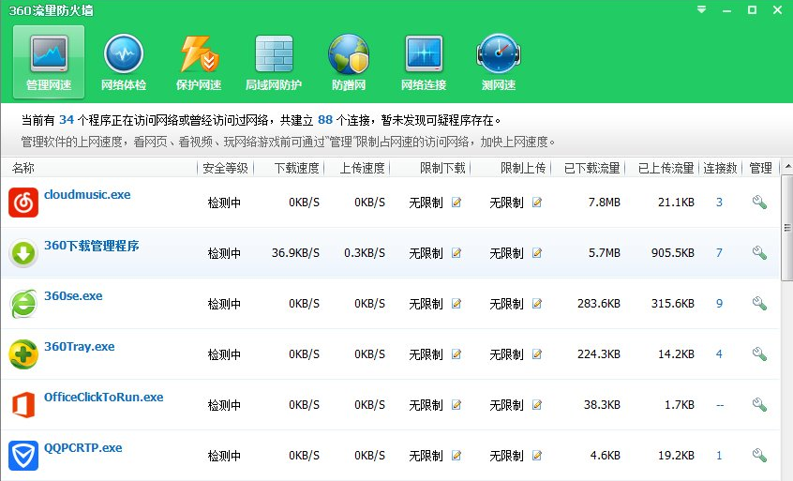The image size is (793, 481).
Task: Click the 7.8MB downloaded traffic value
Action: click(604, 203)
